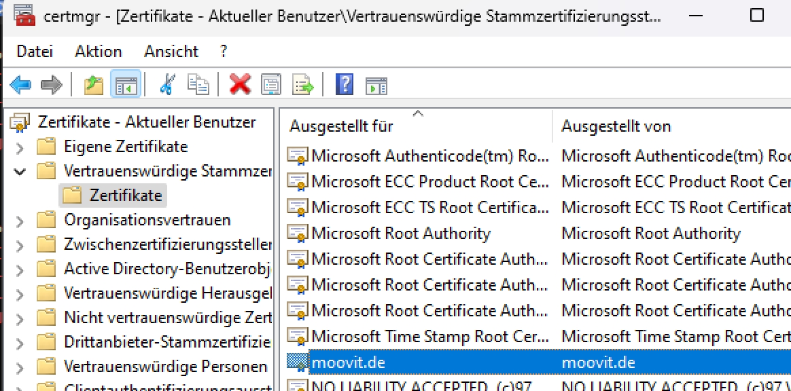
Task: Expand Vertrauenswürdige Personen tree node
Action: (20, 367)
